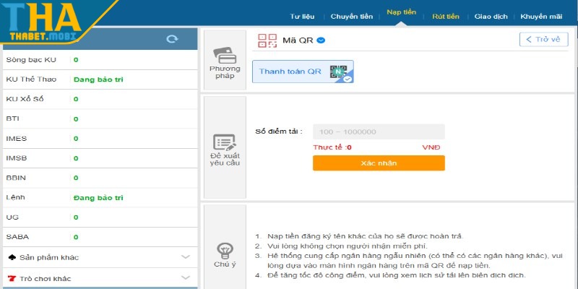Image resolution: width=578 pixels, height=289 pixels.
Task: Expand the Trò chơi khác section
Action: pos(185,278)
